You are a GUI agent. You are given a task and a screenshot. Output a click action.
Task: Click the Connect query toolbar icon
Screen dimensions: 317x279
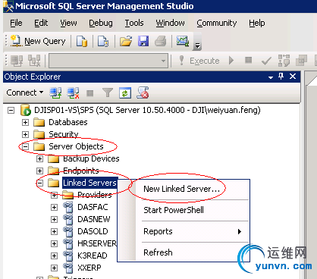17,61
